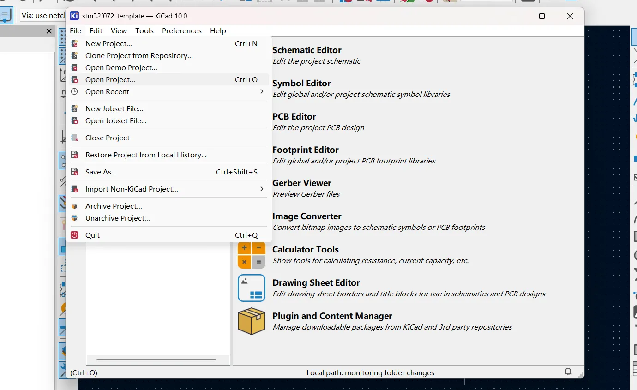Select Restore Project from Local History...
This screenshot has width=637, height=390.
point(168,155)
